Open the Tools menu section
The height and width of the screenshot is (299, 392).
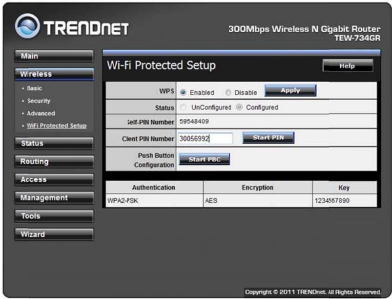point(54,216)
